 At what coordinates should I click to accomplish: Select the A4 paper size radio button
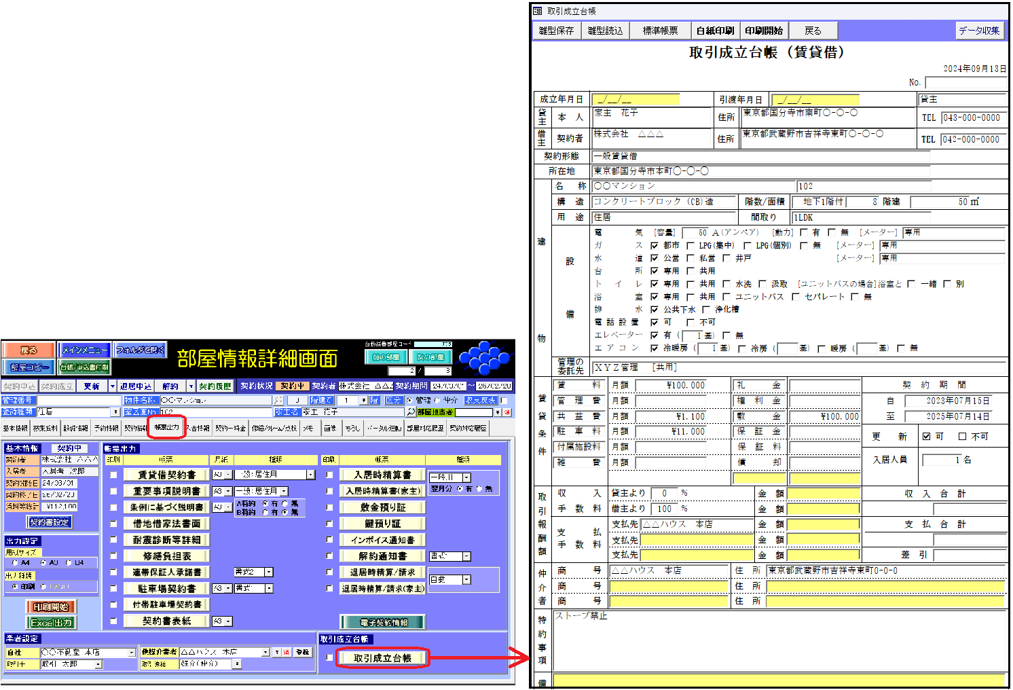click(x=16, y=563)
